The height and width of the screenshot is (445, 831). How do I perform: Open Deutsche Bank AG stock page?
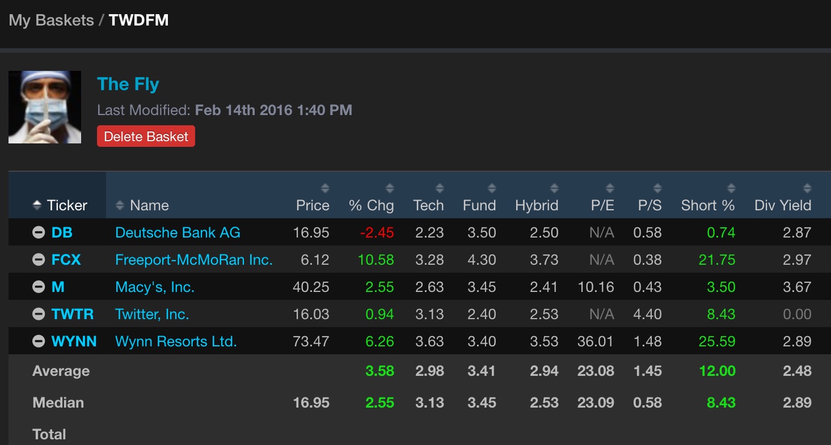178,232
